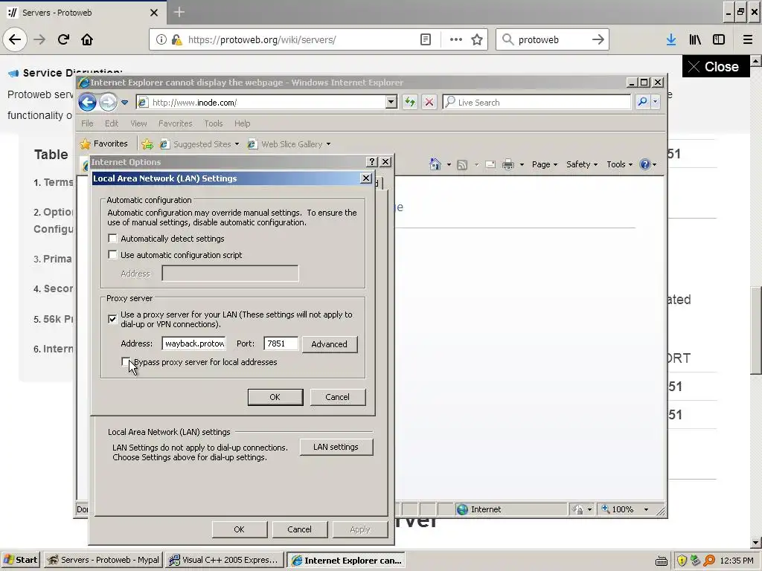762x571 pixels.
Task: Click the IE Read Mail icon
Action: 490,164
